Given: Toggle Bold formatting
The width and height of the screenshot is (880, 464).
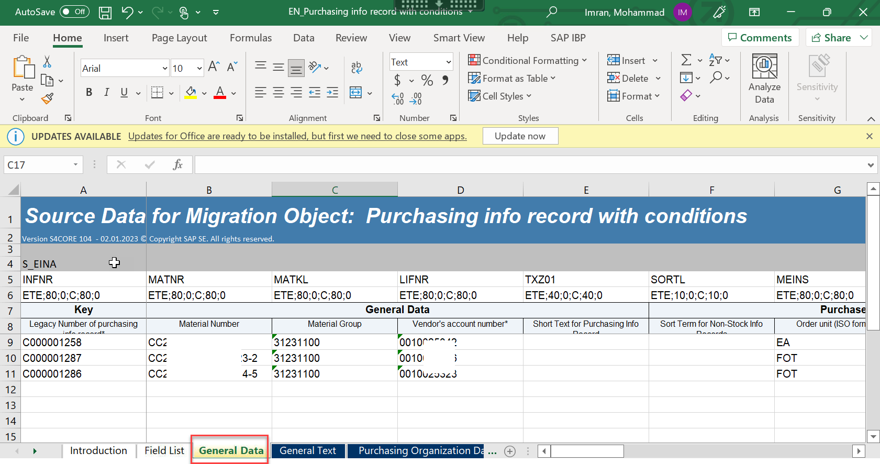Looking at the screenshot, I should tap(89, 93).
